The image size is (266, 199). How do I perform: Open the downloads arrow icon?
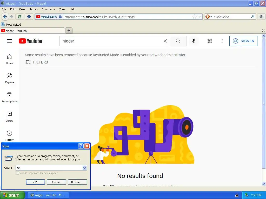[261, 17]
